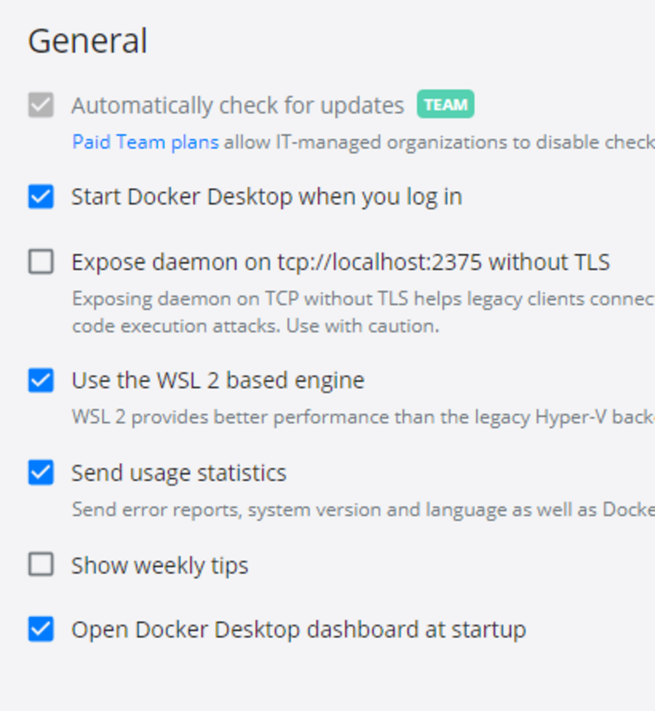655x711 pixels.
Task: Click the 'Show weekly tips' label text
Action: point(160,566)
